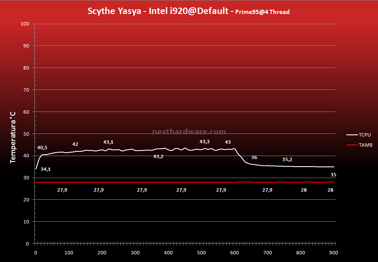Click the x-axis value 0
Viewport: 378px width, 262px height.
click(36, 253)
